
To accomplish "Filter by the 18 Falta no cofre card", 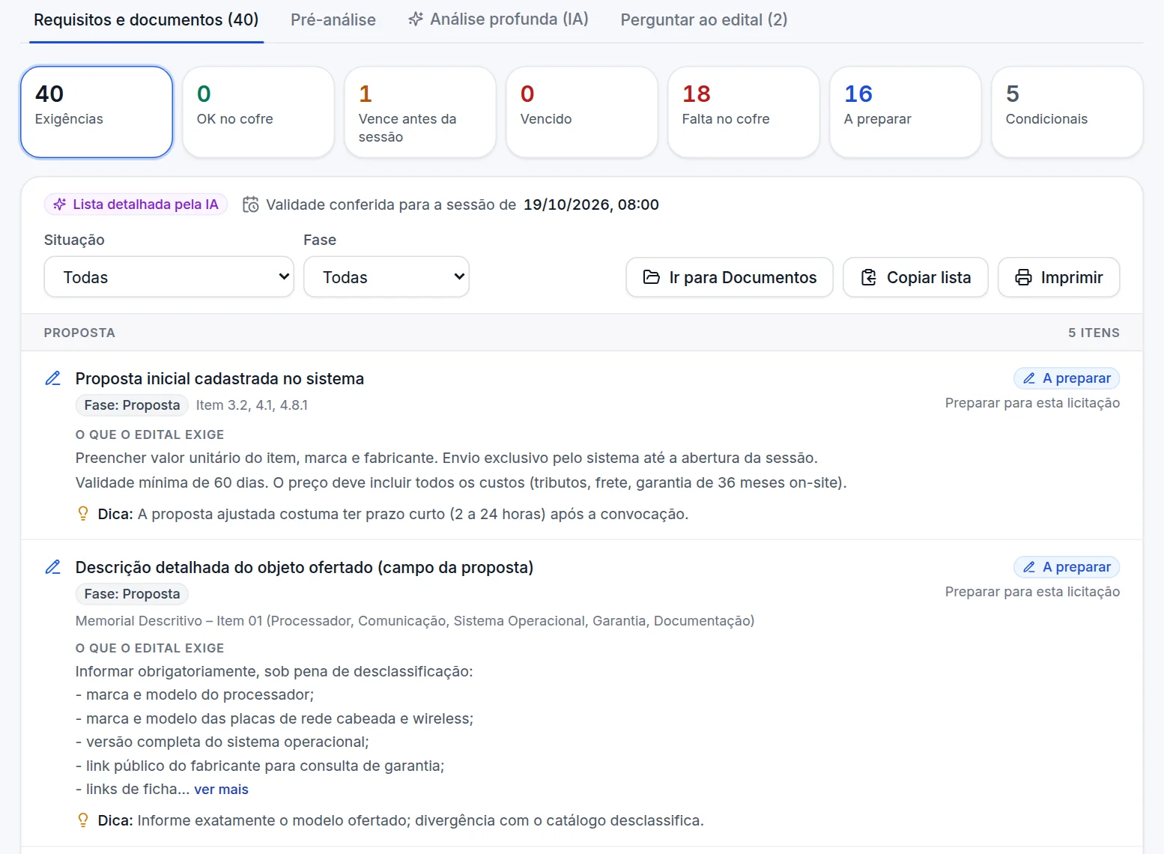I will [x=744, y=112].
